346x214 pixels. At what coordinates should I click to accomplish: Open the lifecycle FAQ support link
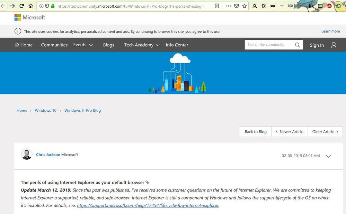pyautogui.click(x=148, y=205)
